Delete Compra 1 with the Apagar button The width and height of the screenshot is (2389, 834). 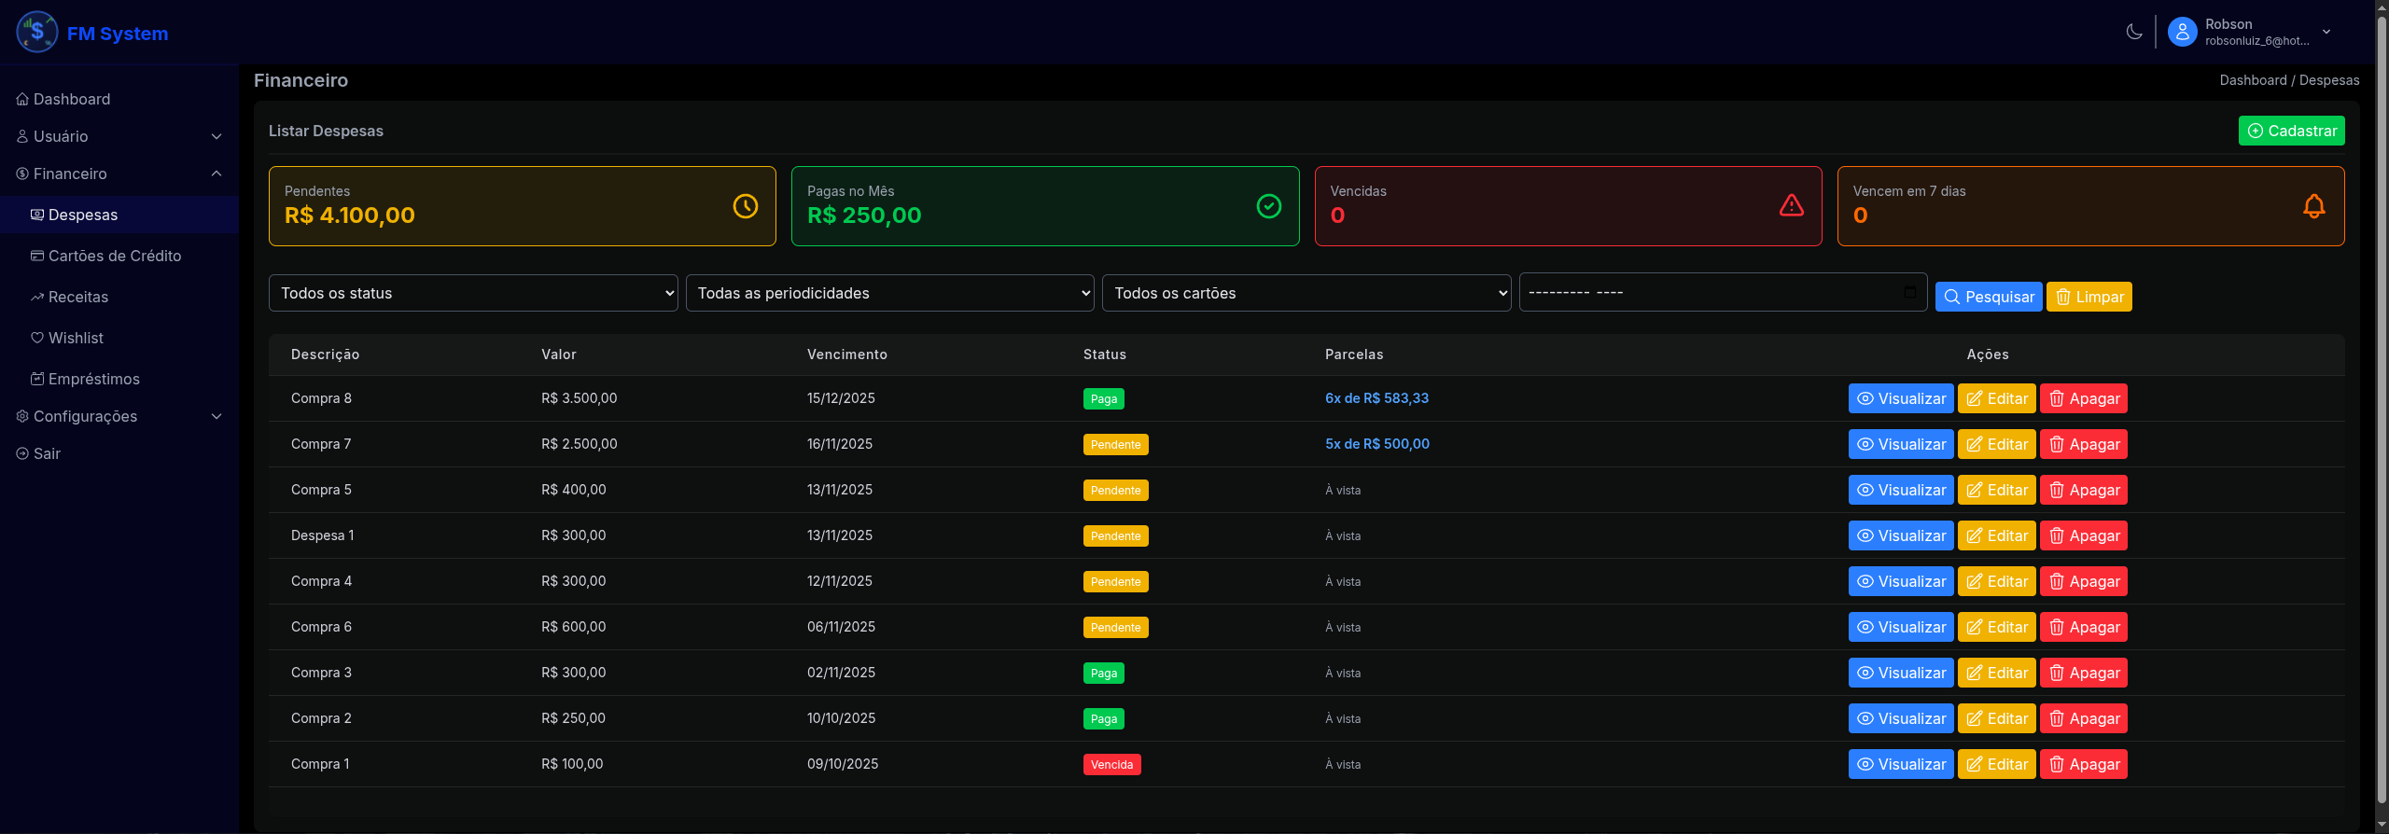(x=2083, y=764)
